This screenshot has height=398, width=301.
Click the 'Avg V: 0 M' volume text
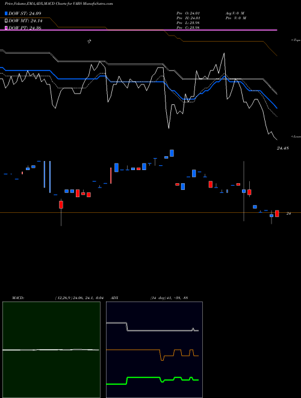[x=234, y=13]
